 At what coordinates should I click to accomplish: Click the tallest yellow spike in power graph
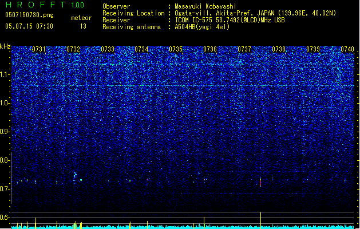click(x=260, y=220)
